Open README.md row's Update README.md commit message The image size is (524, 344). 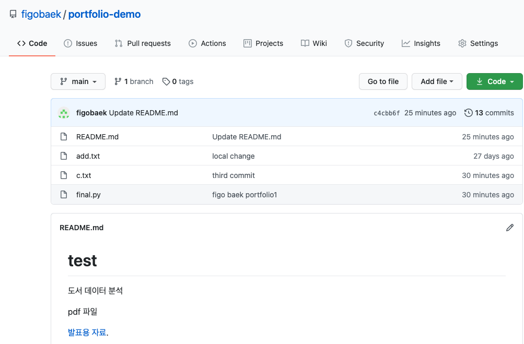(x=247, y=137)
